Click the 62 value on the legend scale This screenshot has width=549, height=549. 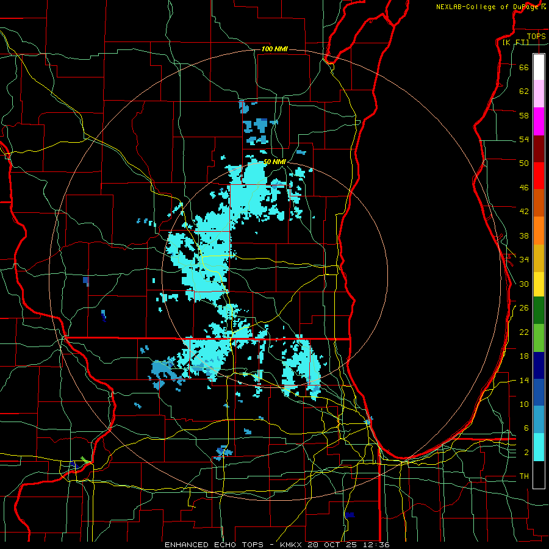pyautogui.click(x=524, y=91)
